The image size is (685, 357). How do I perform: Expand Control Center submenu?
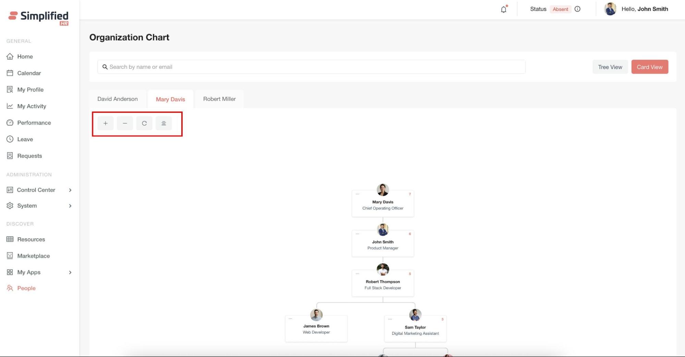coord(70,190)
